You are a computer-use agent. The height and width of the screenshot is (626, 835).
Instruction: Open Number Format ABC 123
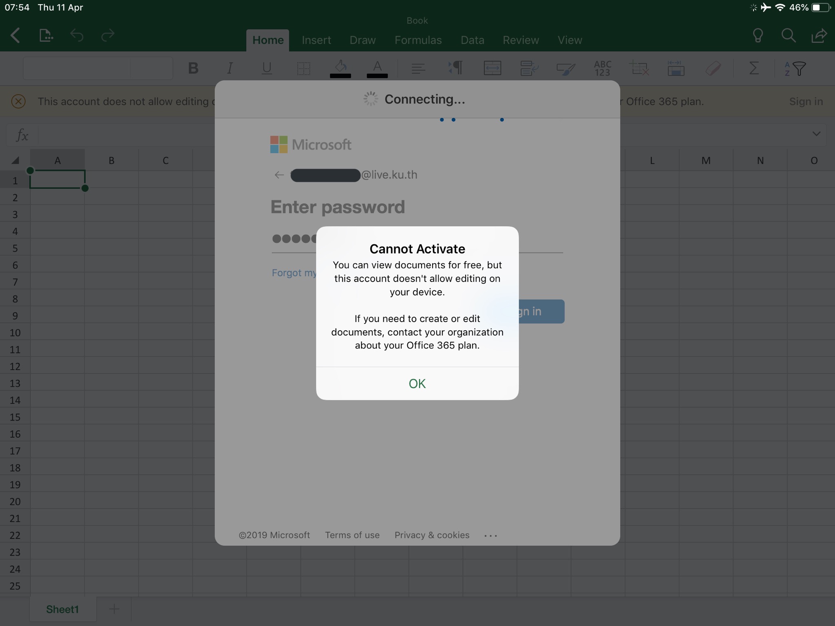click(x=603, y=68)
